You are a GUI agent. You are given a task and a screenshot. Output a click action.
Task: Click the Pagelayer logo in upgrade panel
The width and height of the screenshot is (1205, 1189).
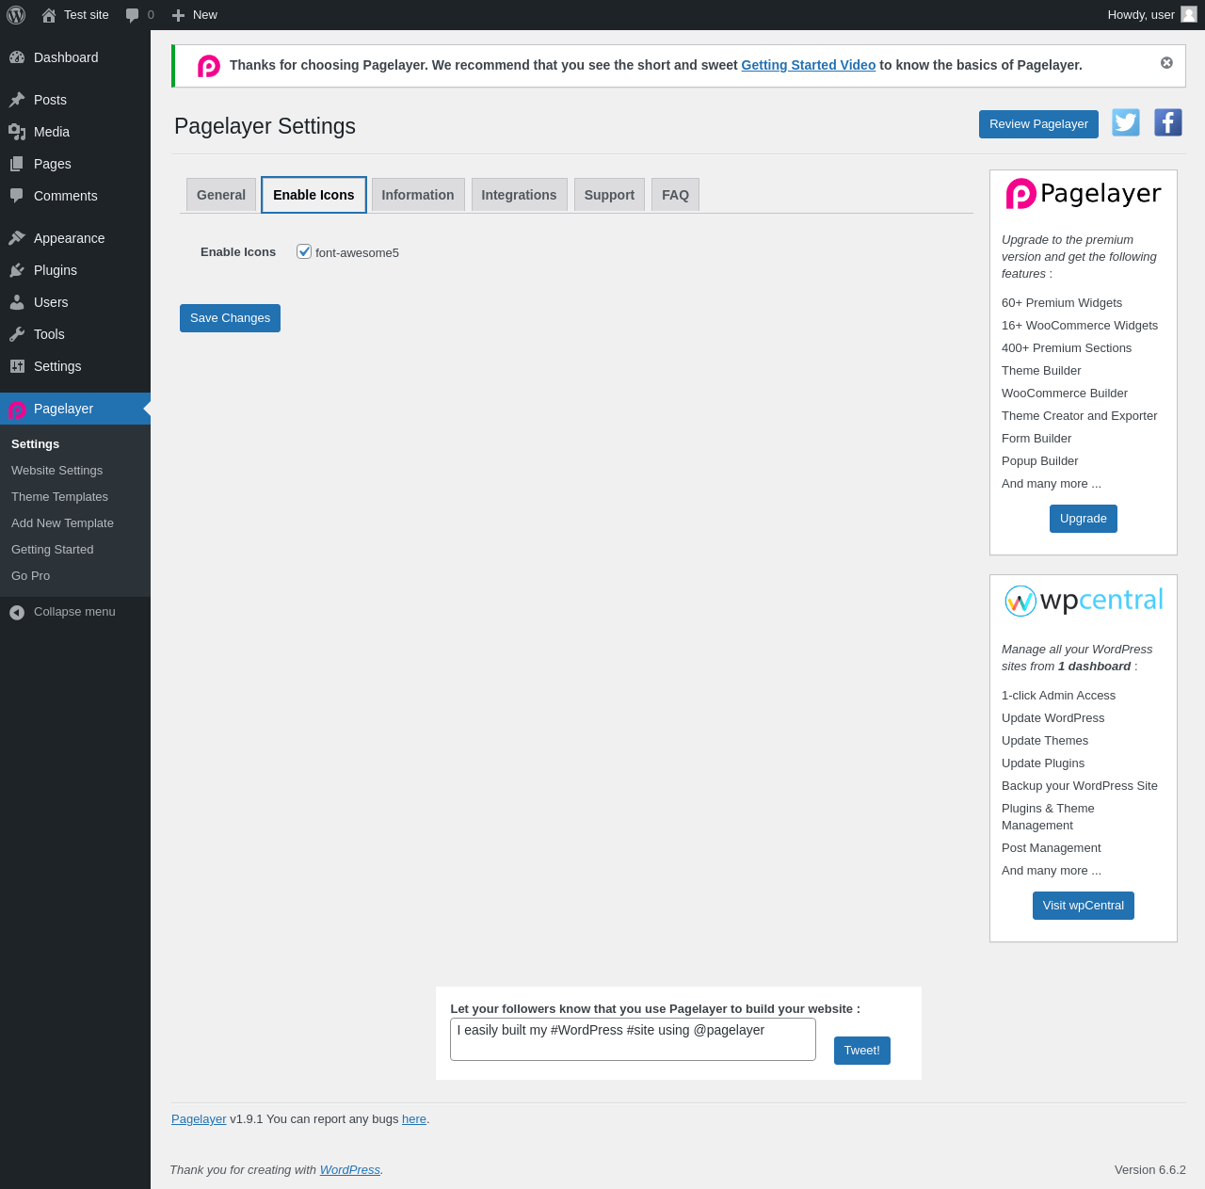point(1084,194)
